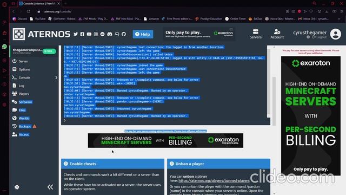Click browser Reload button
The height and width of the screenshot is (195, 346).
pyautogui.click(x=29, y=11)
